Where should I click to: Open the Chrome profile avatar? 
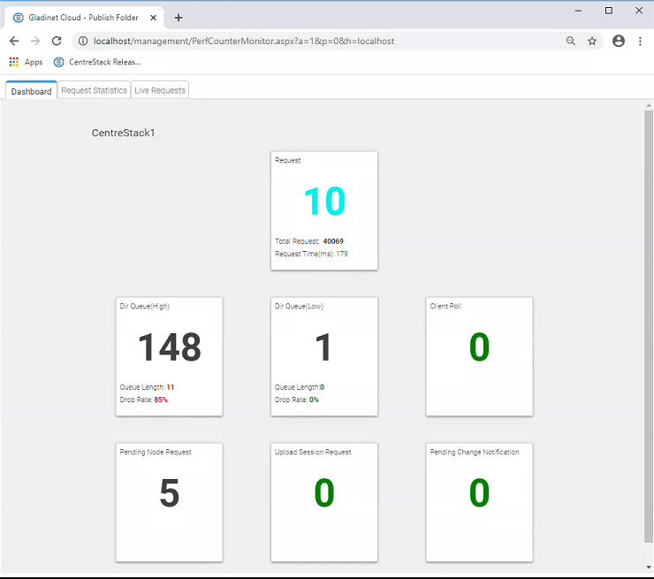coord(619,41)
